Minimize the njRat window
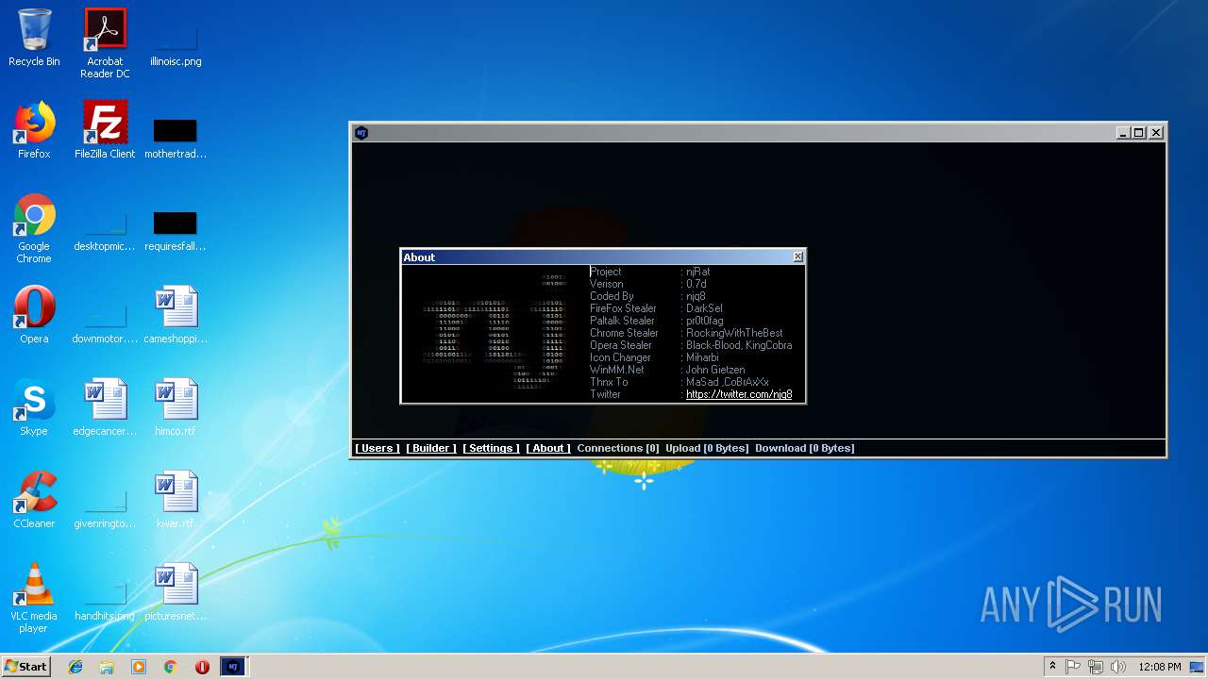 [1123, 133]
